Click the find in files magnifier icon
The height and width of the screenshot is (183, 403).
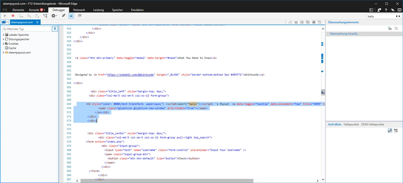tap(291, 22)
